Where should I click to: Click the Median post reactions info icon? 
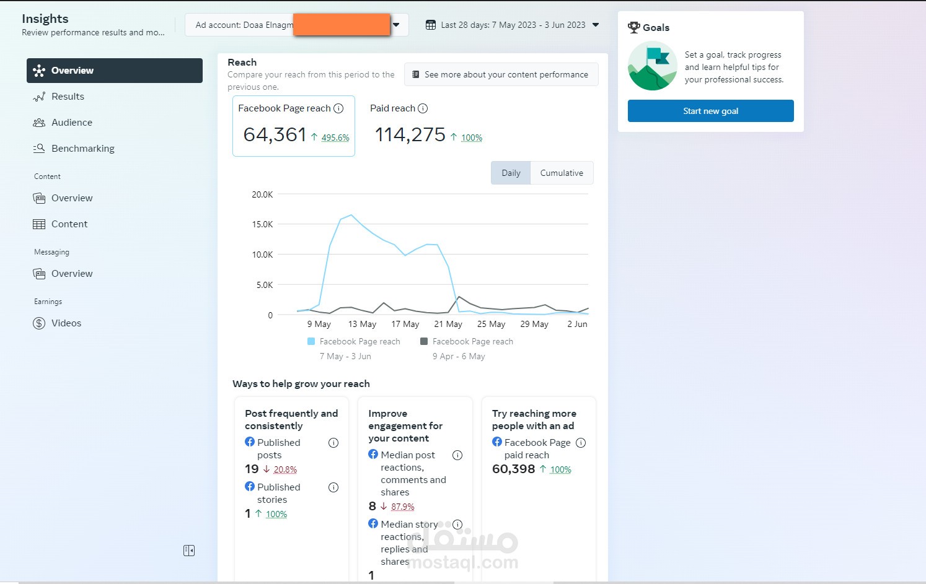(x=457, y=455)
